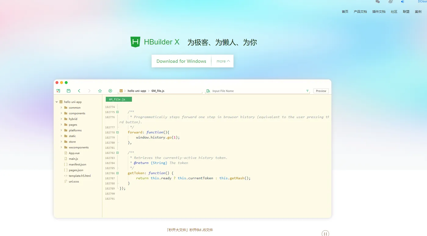The image size is (427, 236).
Task: Fold the forward function at line 182778
Action: (x=117, y=133)
